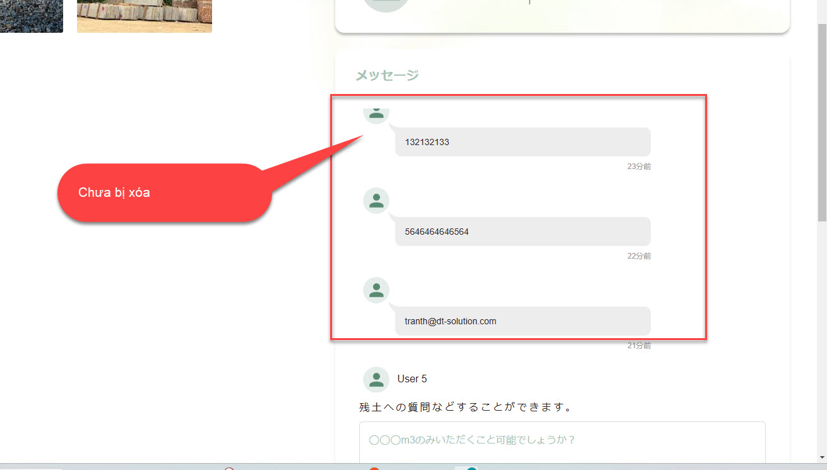The width and height of the screenshot is (827, 470).
Task: Click the partially visible avatar in top card
Action: coord(386,5)
